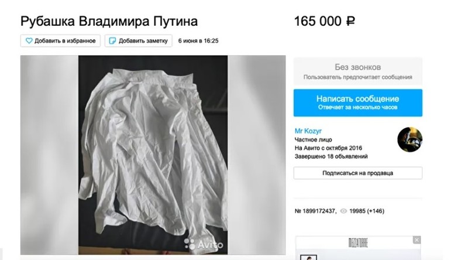Image resolution: width=468 pixels, height=260 pixels.
Task: Click the listing title 'Рубашка Владимира Путина'
Action: [x=109, y=21]
